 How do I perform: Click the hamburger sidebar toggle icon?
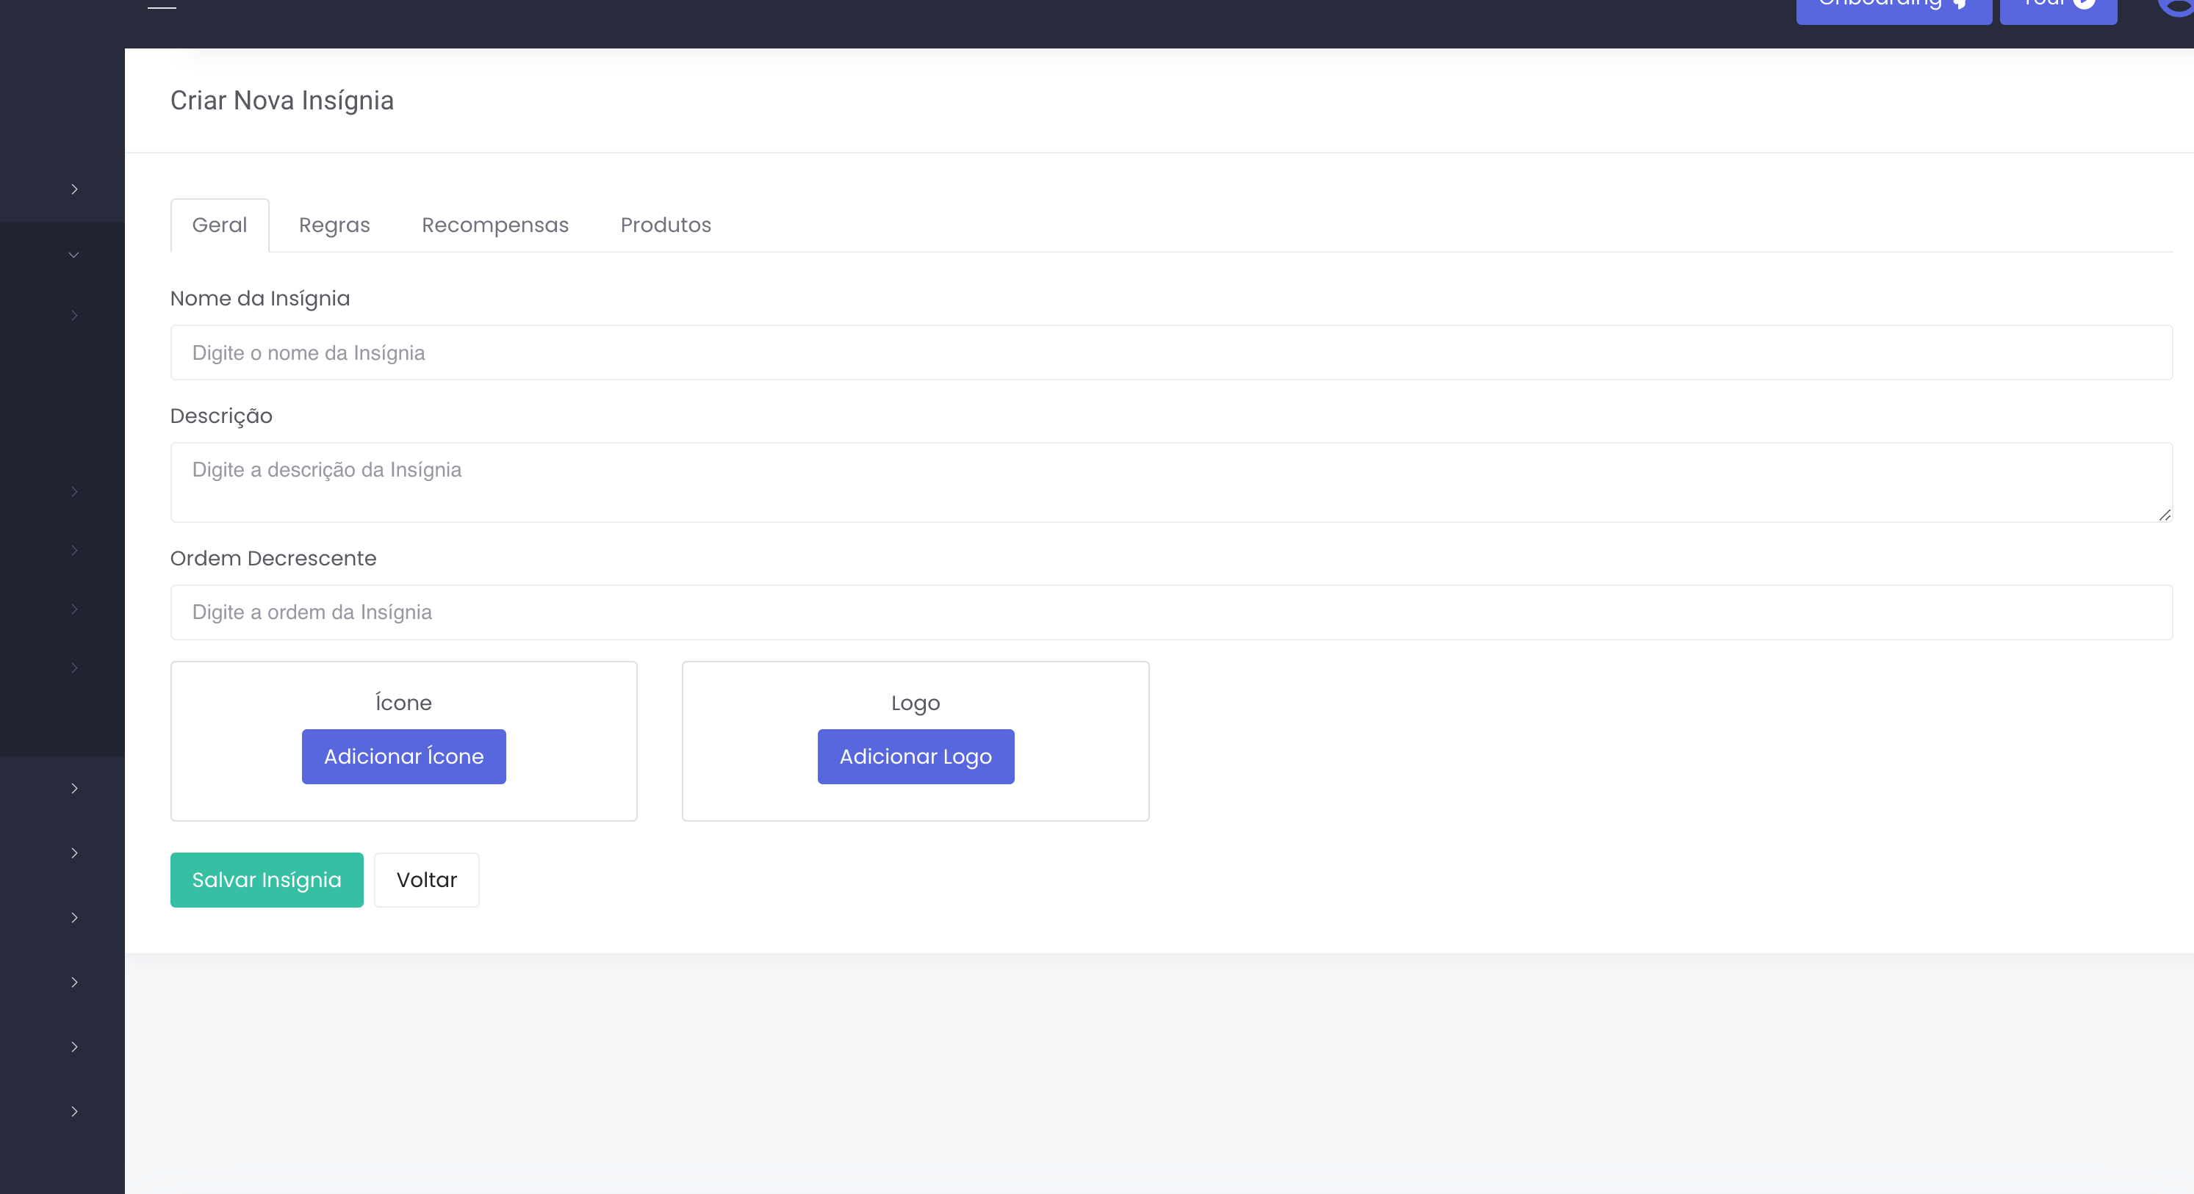162,5
